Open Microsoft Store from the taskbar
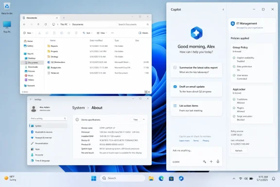This screenshot has height=187, width=280. click(x=171, y=178)
